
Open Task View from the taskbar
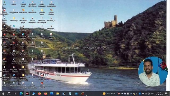15,94
